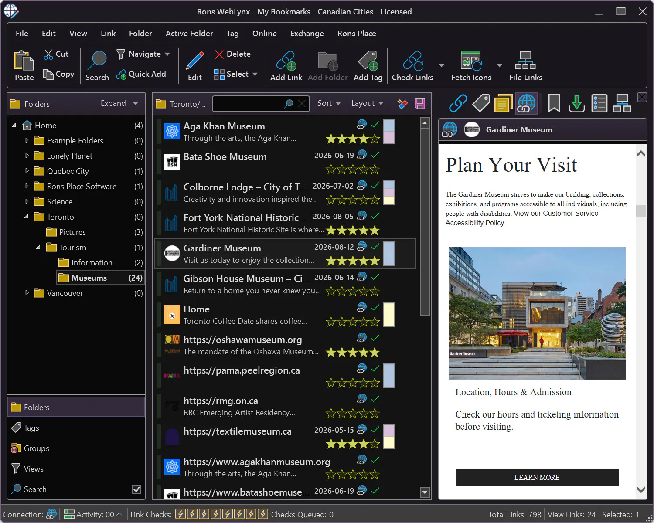Image resolution: width=654 pixels, height=523 pixels.
Task: Toggle the checkbox beside Search in the bottom-left panel
Action: (x=136, y=489)
